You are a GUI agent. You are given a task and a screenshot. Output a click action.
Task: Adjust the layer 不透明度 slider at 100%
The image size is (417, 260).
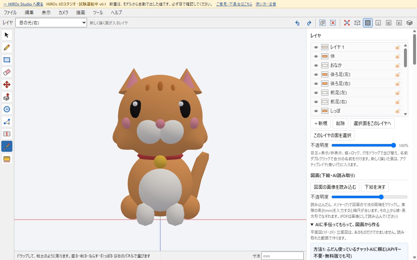[x=364, y=145]
